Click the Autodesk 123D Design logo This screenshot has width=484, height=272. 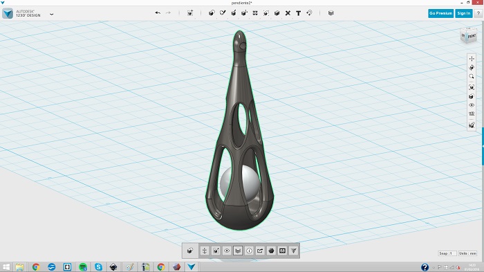(8, 13)
